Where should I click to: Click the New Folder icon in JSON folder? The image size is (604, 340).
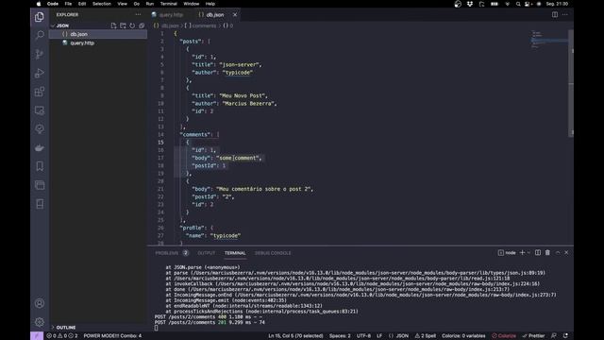click(123, 25)
